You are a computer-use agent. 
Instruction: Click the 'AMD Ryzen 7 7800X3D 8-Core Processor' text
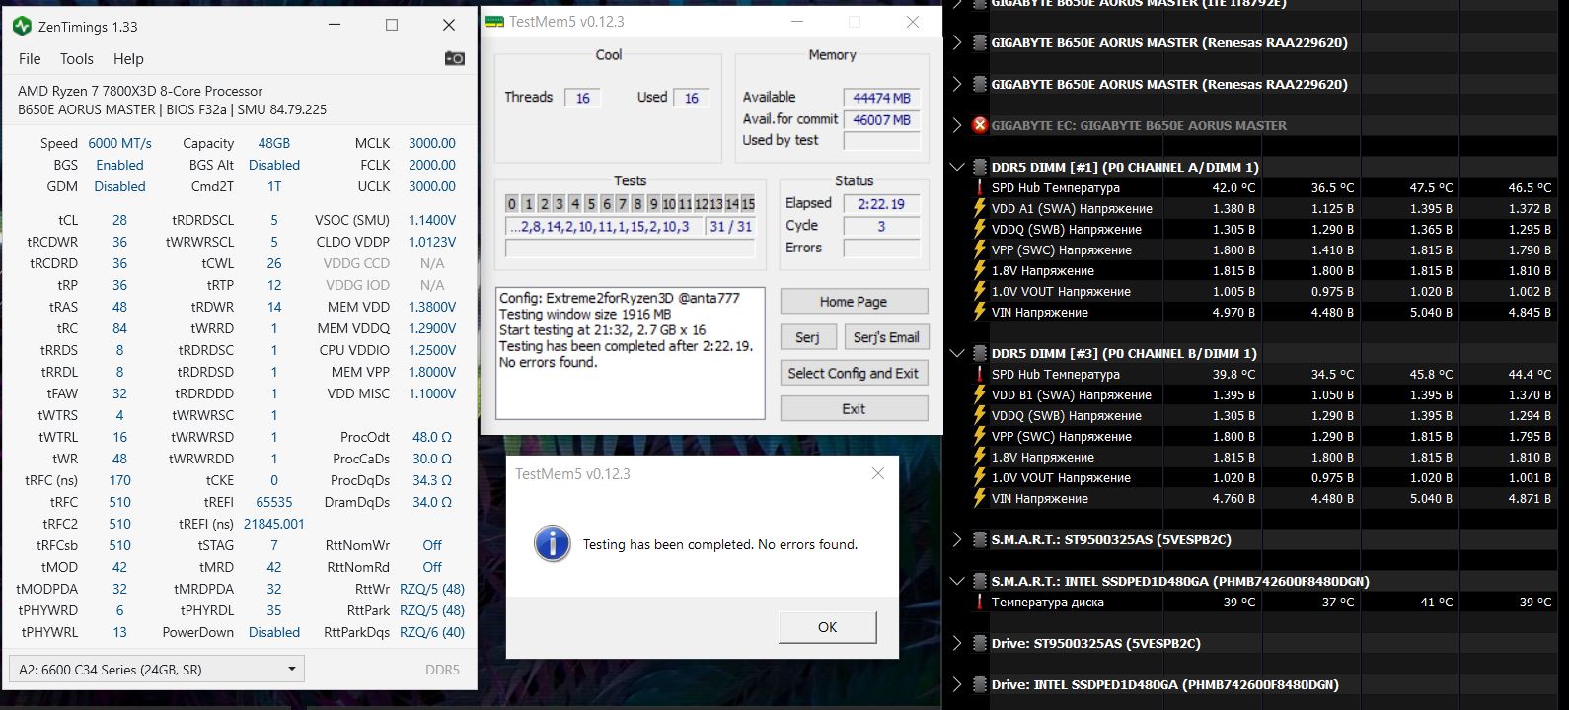140,91
